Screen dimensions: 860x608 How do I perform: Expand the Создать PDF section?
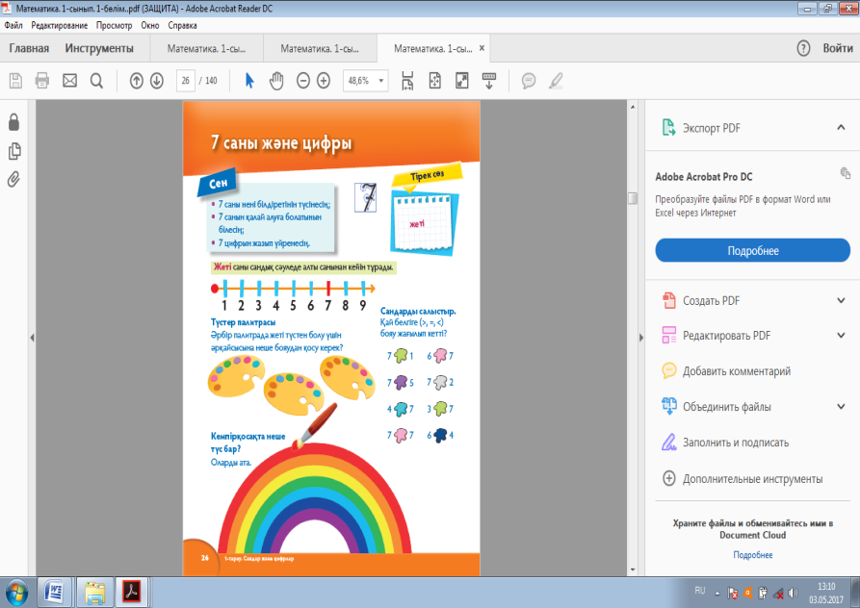click(x=841, y=300)
